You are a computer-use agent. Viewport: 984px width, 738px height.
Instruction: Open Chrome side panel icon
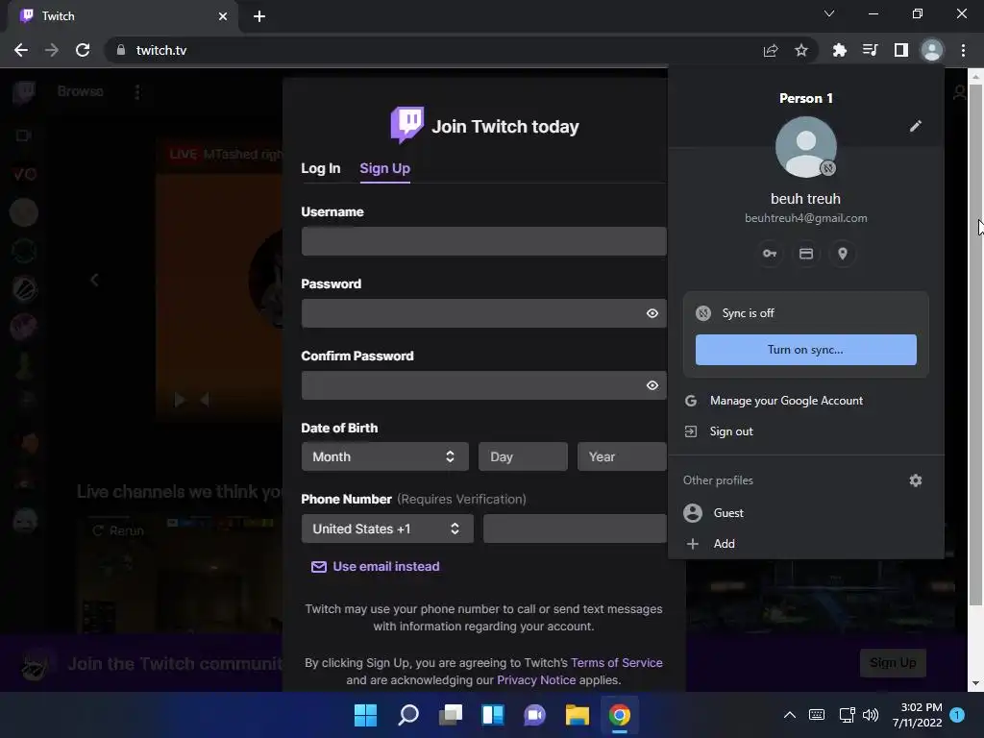pyautogui.click(x=900, y=50)
